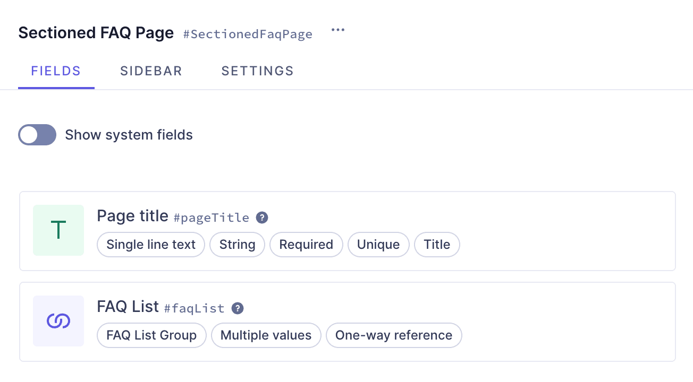
Task: Click the #faqList field identifier
Action: click(x=194, y=308)
